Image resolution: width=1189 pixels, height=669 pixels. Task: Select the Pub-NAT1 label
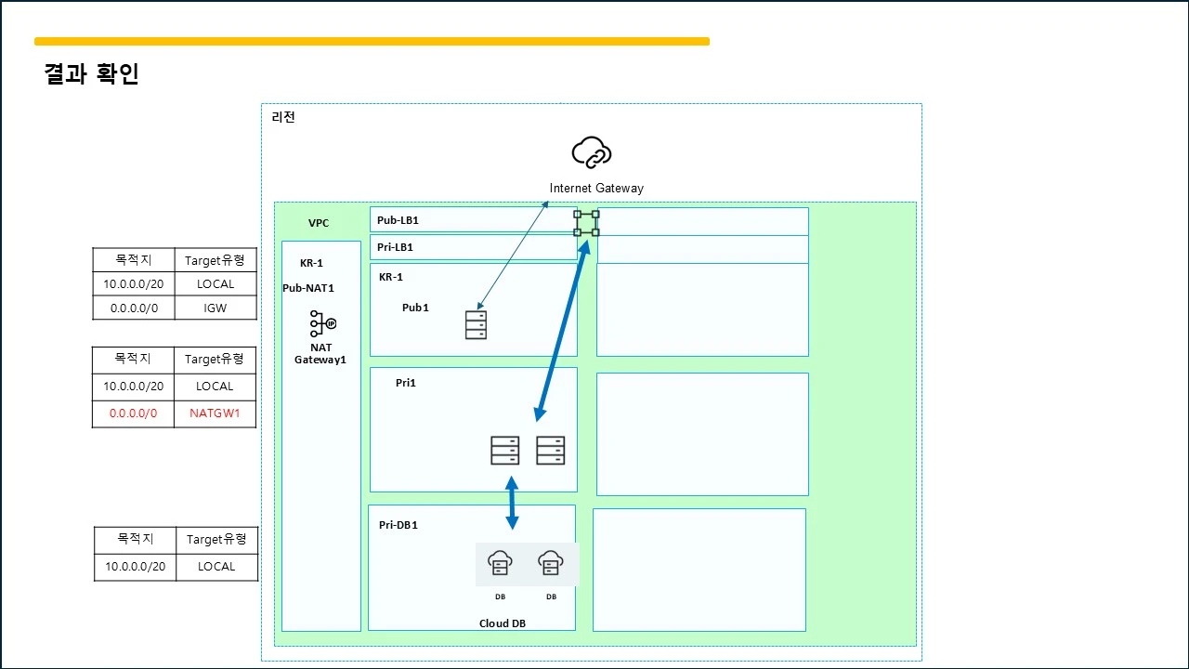(x=308, y=288)
